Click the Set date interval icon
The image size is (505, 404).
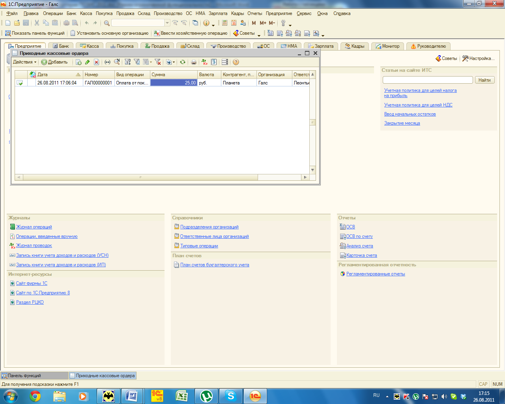tap(107, 62)
